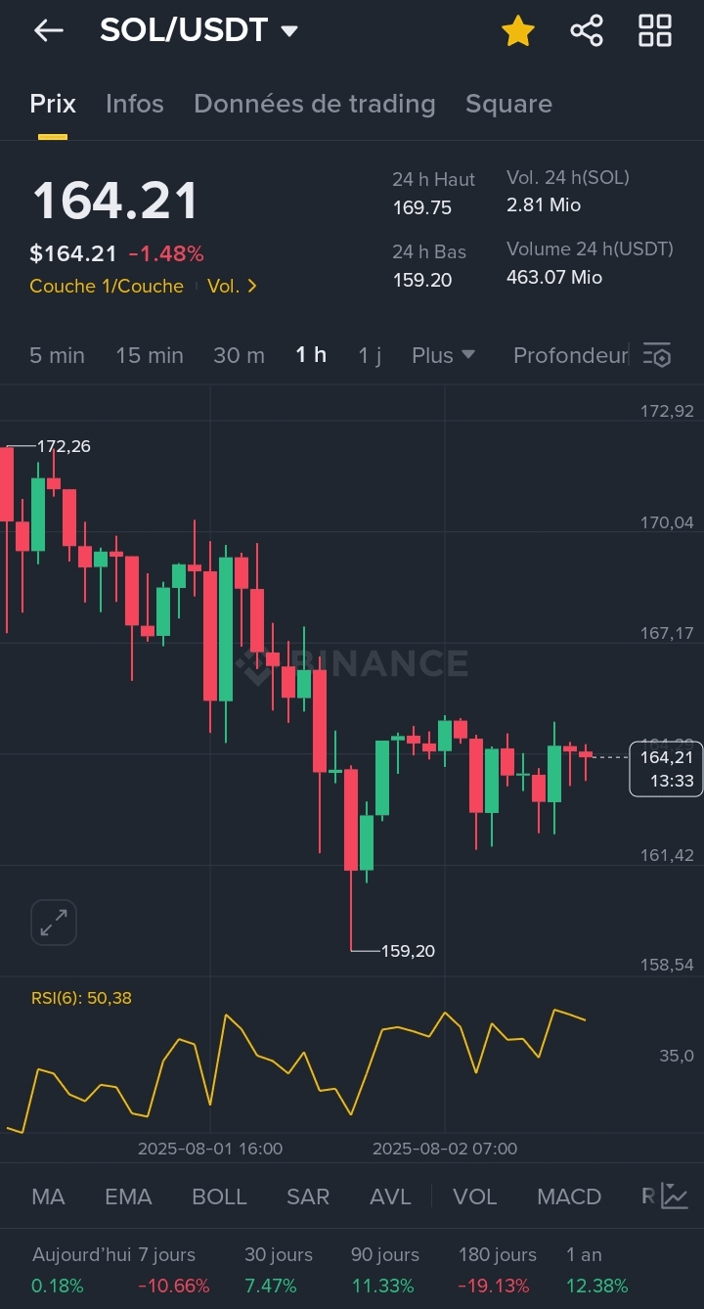The image size is (704, 1309).
Task: Open the Square tab
Action: (x=508, y=104)
